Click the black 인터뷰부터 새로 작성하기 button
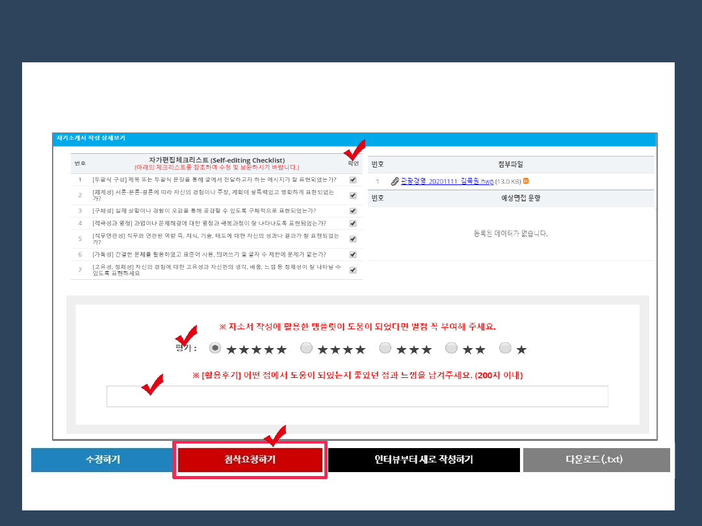This screenshot has width=702, height=526. pos(424,460)
